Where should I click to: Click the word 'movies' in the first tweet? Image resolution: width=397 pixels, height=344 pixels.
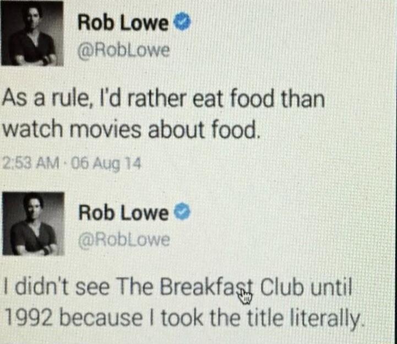(x=105, y=130)
